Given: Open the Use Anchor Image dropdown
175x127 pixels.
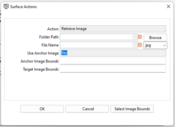Looking at the screenshot, I should click(163, 53).
